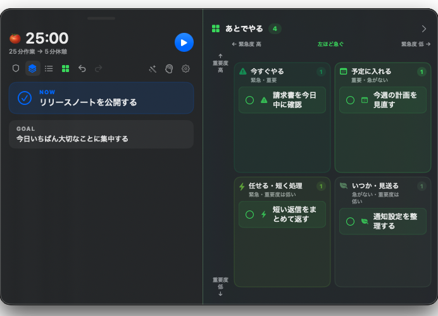Select the stacked layers view icon

32,68
